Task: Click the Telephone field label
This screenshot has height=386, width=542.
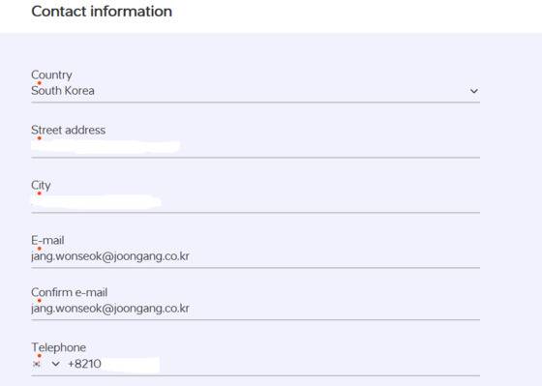Action: pos(58,347)
